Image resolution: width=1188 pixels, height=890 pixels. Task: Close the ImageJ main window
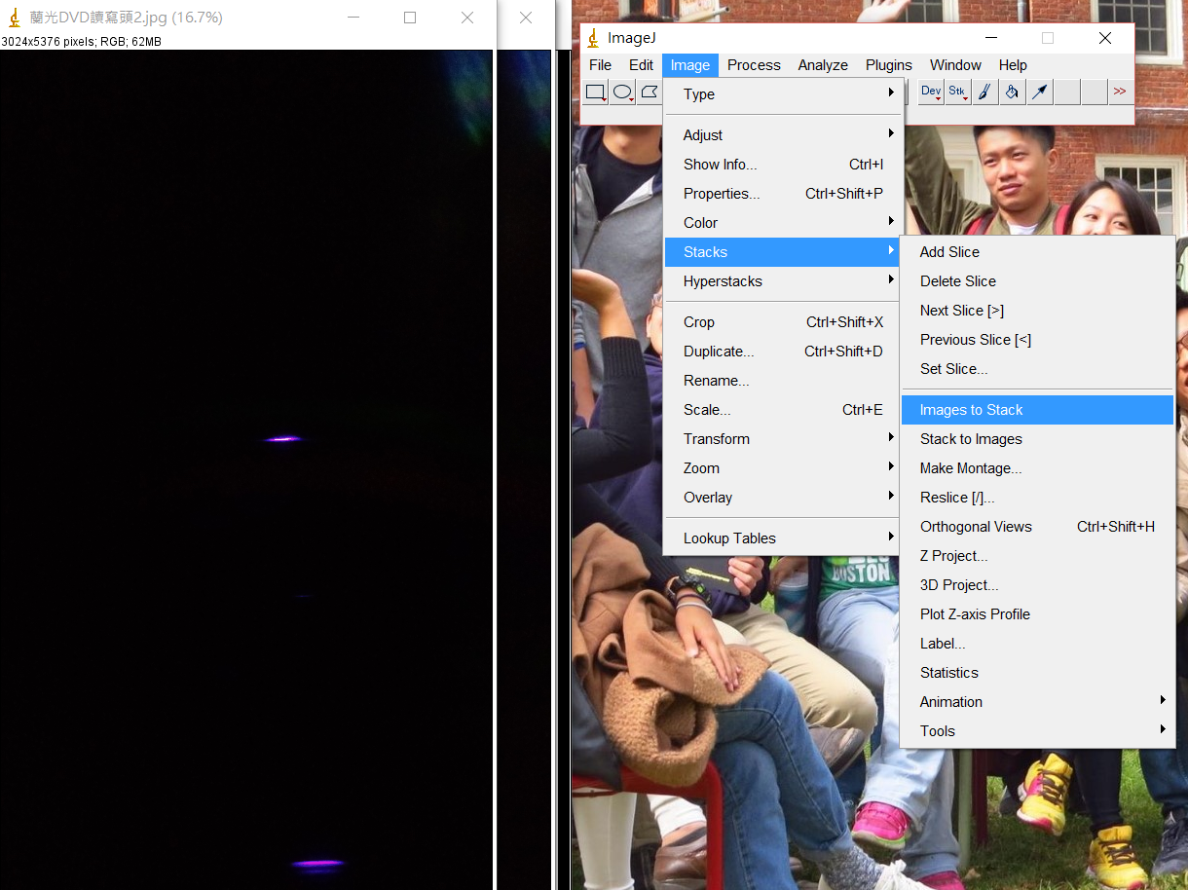[1105, 38]
